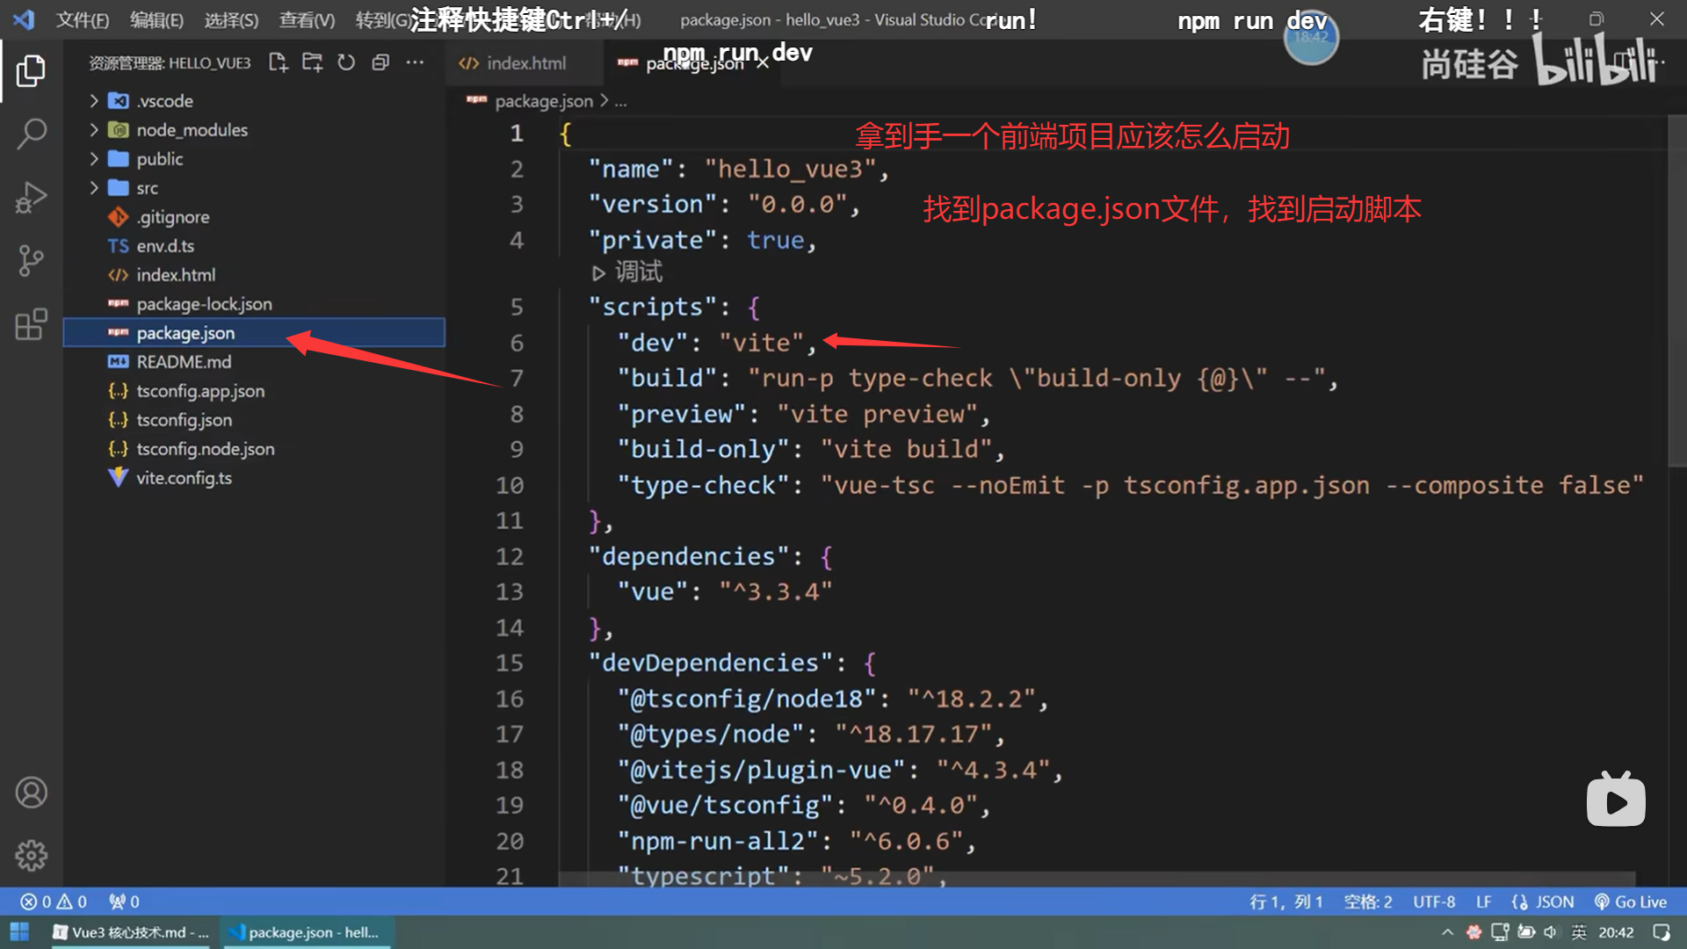Refresh the explorer file tree

(x=346, y=62)
